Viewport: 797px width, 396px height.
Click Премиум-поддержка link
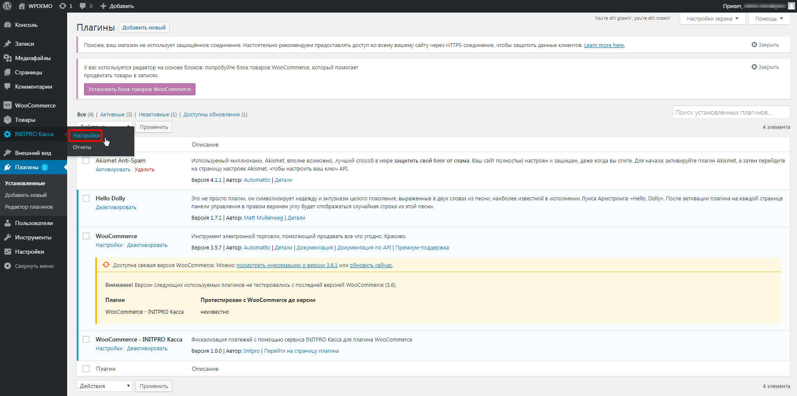(422, 247)
